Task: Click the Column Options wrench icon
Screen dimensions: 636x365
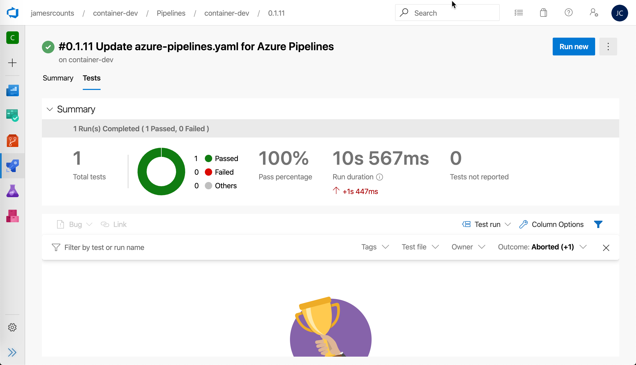Action: coord(523,224)
